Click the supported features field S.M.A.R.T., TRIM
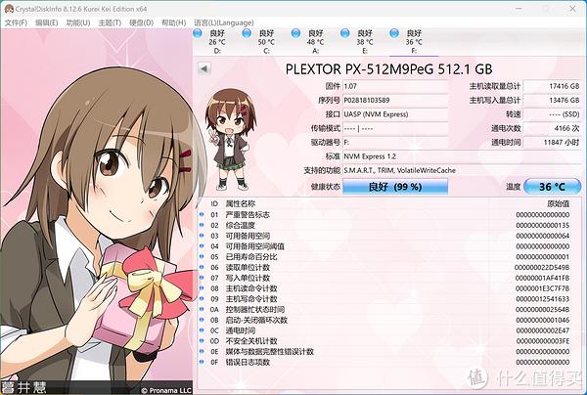 pyautogui.click(x=461, y=170)
